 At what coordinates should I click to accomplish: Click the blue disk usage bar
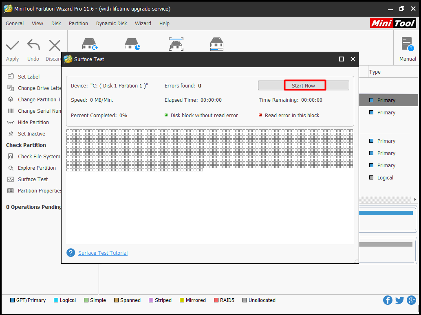386,213
